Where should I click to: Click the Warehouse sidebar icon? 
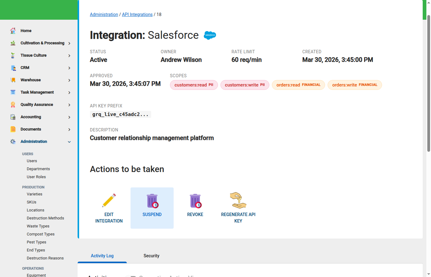(13, 80)
